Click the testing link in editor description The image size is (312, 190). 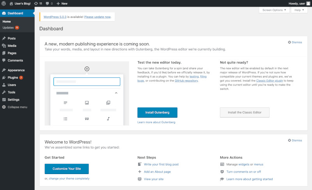point(194,77)
